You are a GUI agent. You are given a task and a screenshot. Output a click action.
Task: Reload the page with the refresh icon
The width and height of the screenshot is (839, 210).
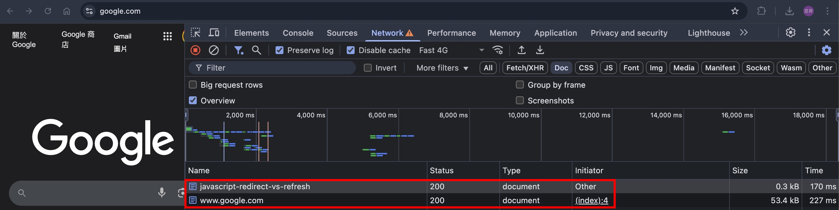pyautogui.click(x=48, y=11)
